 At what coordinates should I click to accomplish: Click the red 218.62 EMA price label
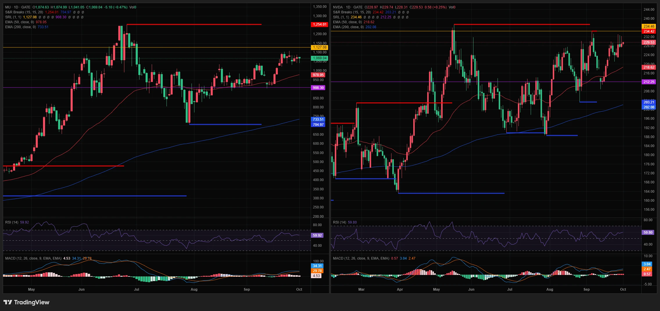(649, 67)
